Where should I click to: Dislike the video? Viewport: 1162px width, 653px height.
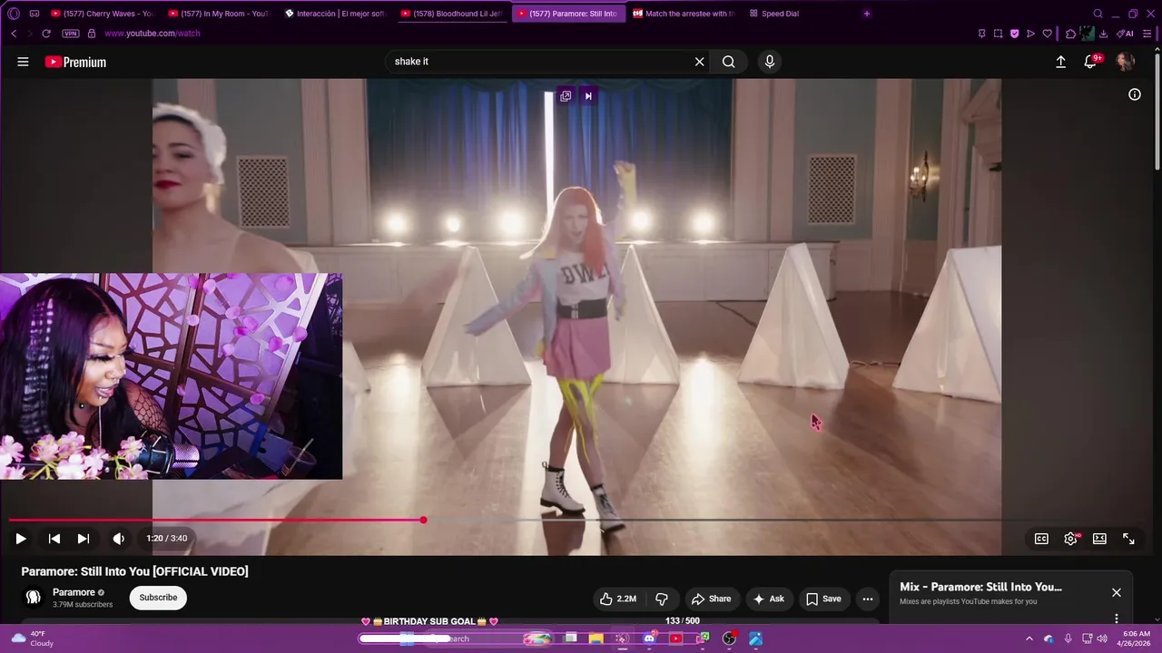(x=662, y=599)
